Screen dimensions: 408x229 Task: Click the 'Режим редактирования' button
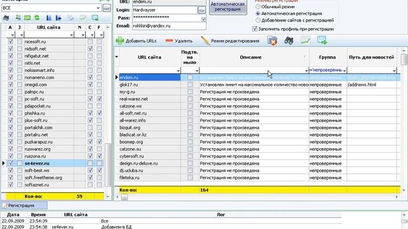pos(230,41)
